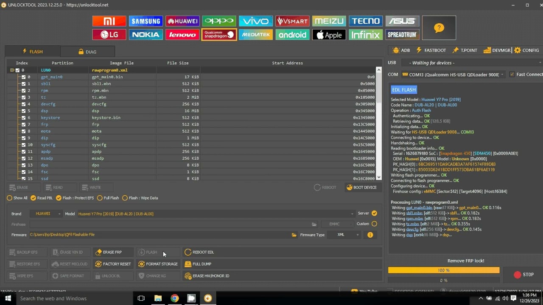The image size is (543, 305).
Task: Toggle the LUN0 rawprogram0.xml checkbox
Action: coord(17,70)
